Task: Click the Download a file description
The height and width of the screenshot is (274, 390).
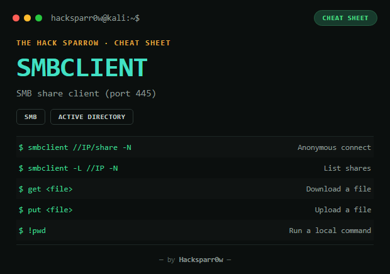Action: (x=338, y=189)
